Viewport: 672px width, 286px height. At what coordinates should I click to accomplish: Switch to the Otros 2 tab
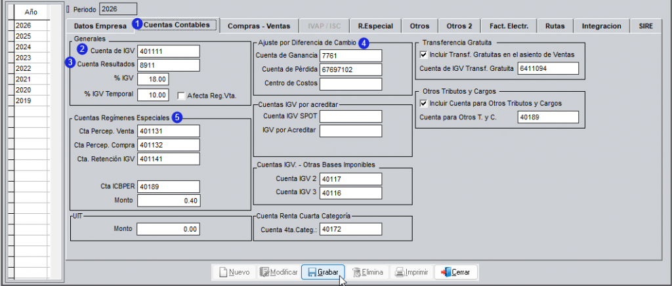pyautogui.click(x=459, y=26)
